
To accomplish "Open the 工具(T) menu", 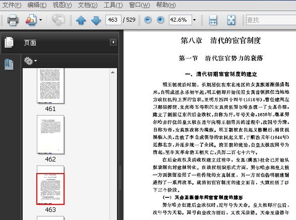I will [113, 5].
